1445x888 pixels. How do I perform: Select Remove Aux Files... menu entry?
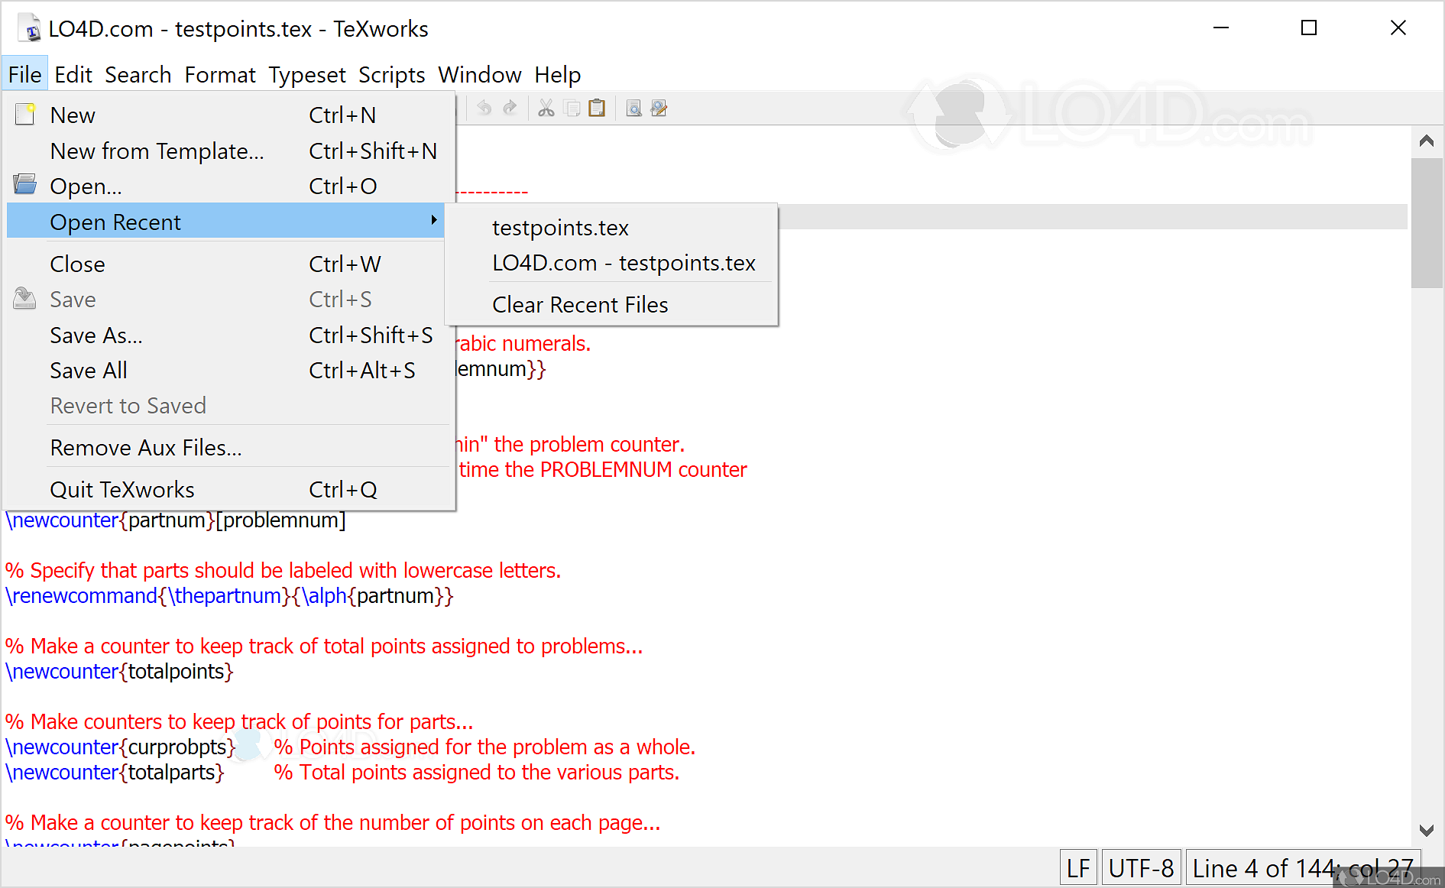146,448
